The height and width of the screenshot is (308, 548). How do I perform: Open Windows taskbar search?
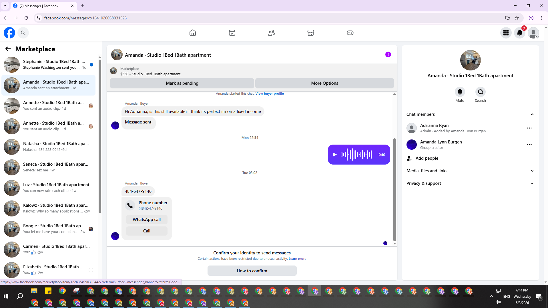coord(20,297)
